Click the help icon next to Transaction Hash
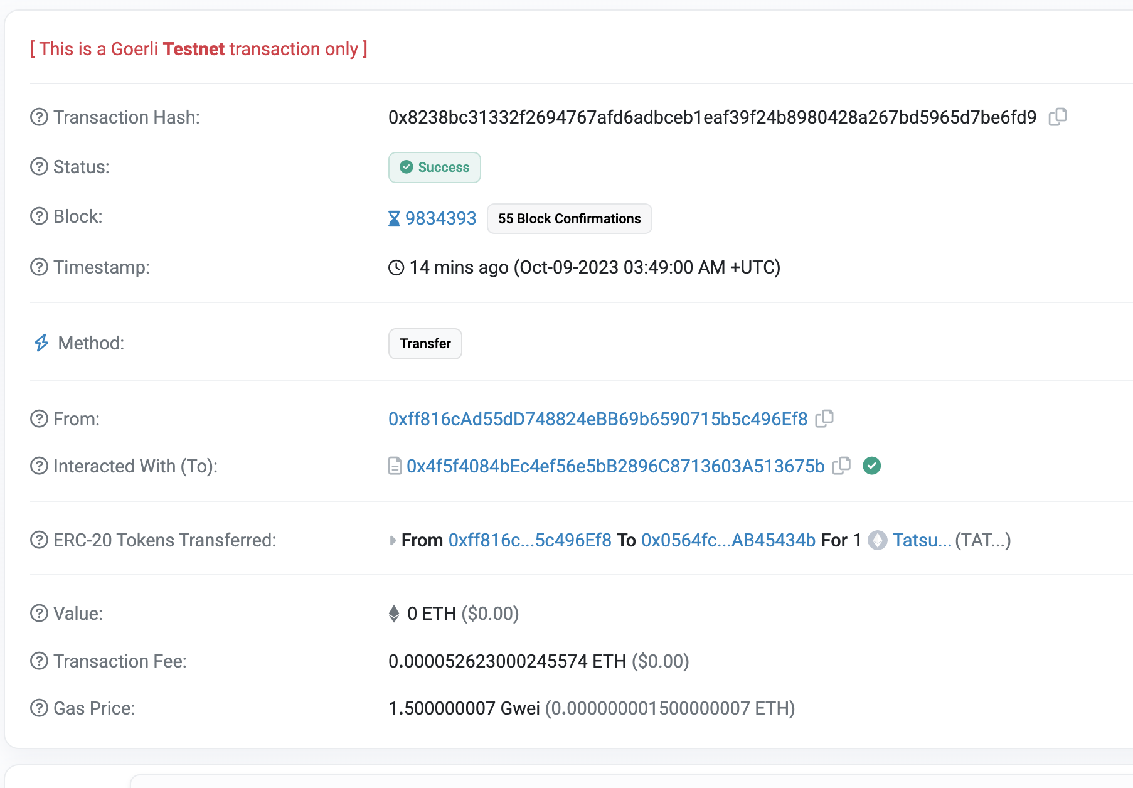1133x788 pixels. 39,117
